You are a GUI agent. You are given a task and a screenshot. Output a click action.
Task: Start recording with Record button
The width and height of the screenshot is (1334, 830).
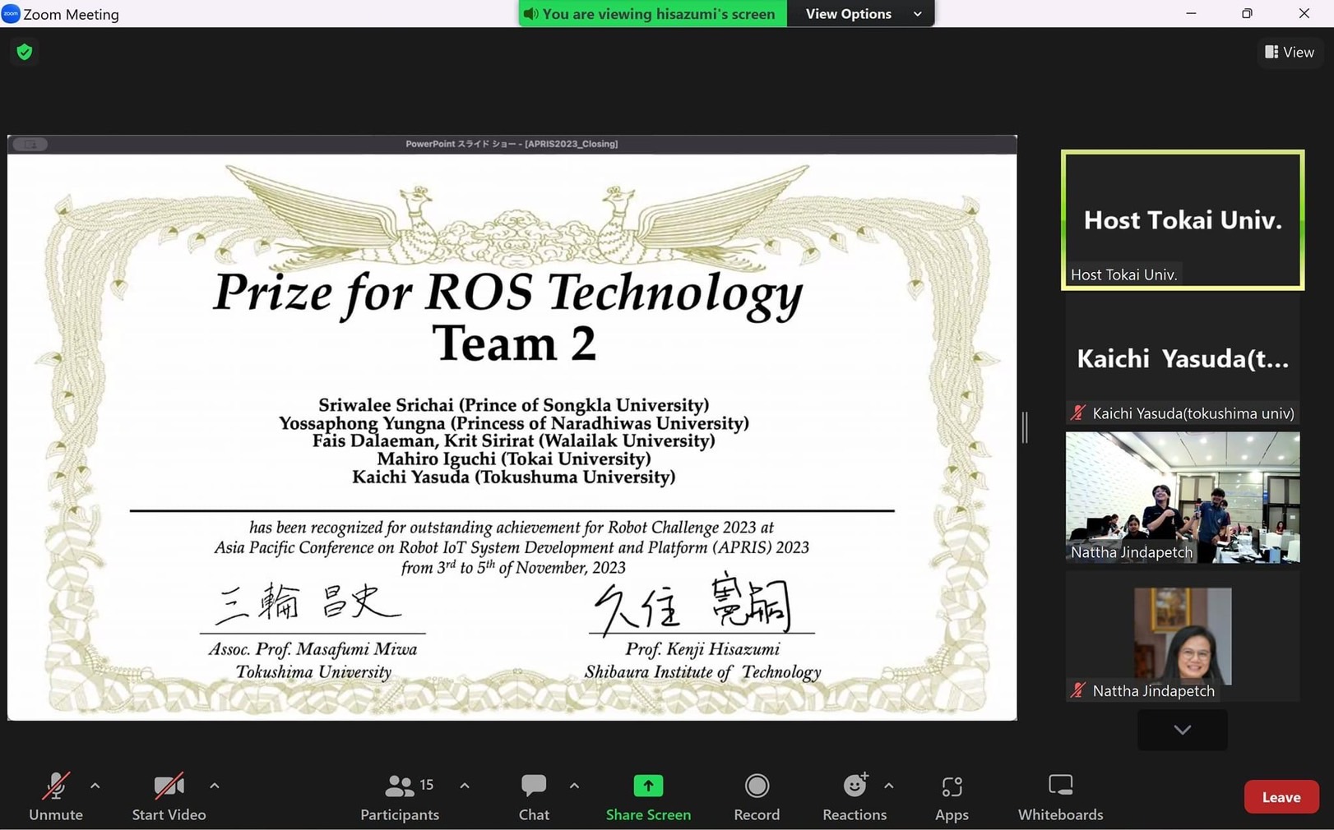point(757,796)
